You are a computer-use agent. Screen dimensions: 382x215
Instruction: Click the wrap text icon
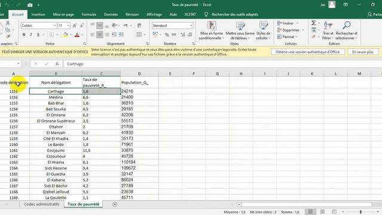click(139, 25)
